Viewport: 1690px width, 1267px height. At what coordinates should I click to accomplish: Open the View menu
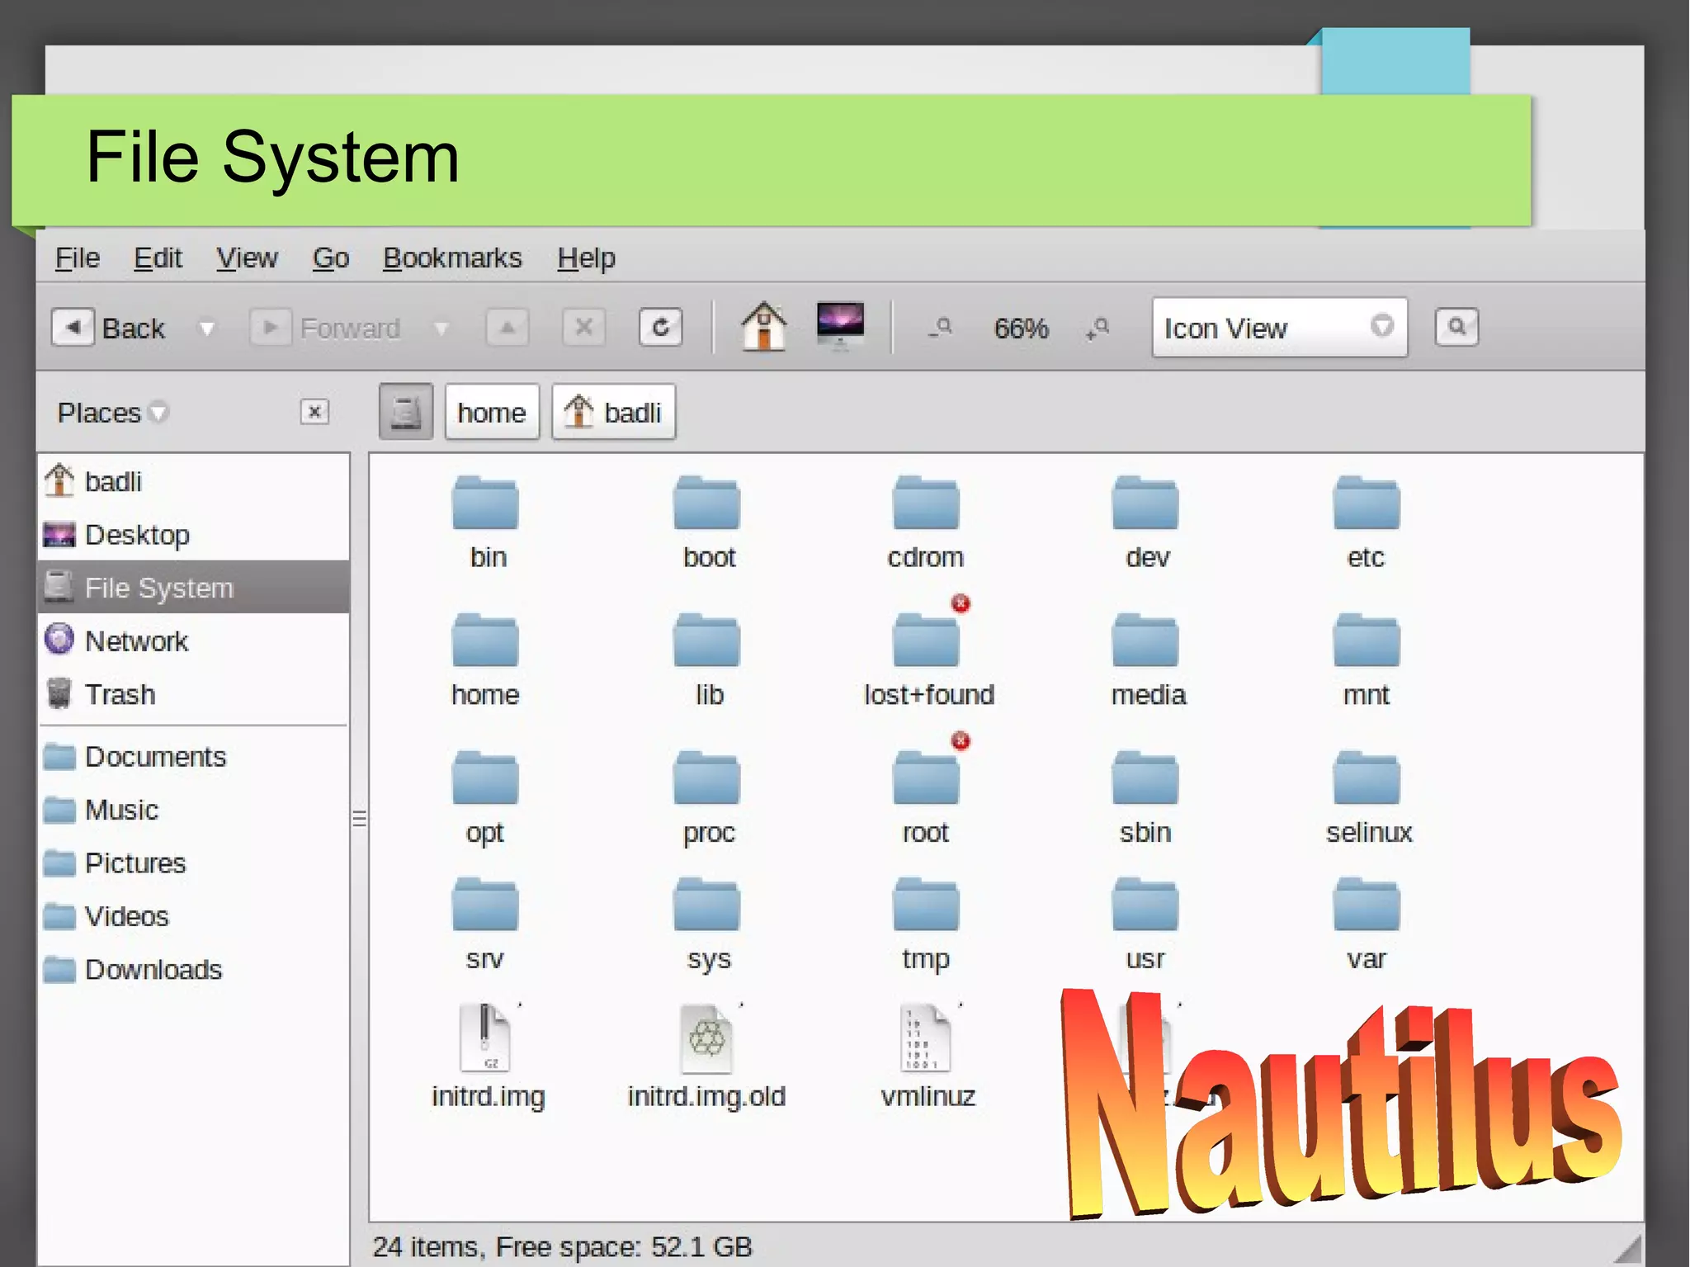247,258
